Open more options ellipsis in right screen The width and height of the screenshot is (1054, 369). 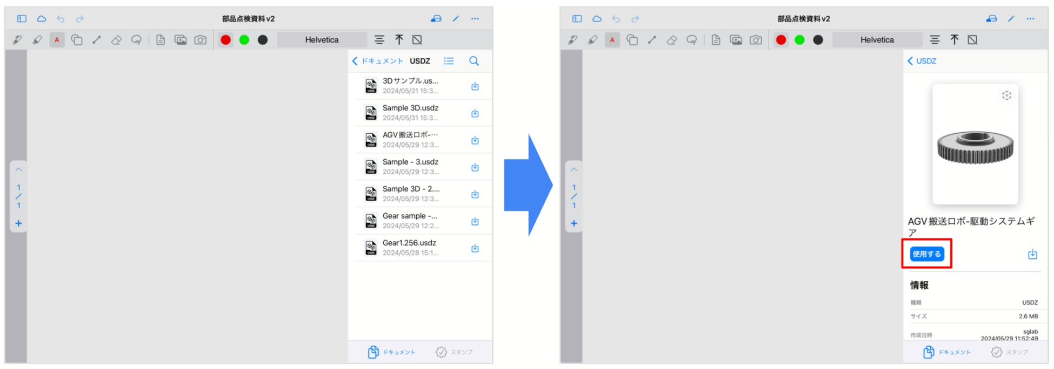[1031, 19]
